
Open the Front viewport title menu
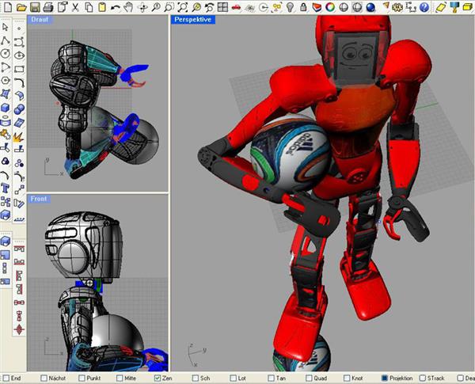click(38, 200)
